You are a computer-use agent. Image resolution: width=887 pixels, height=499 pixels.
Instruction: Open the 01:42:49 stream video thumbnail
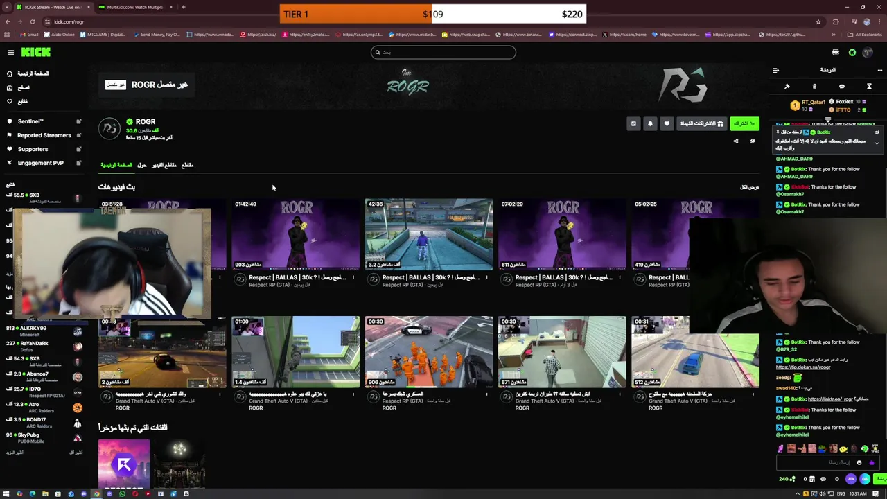pyautogui.click(x=296, y=234)
